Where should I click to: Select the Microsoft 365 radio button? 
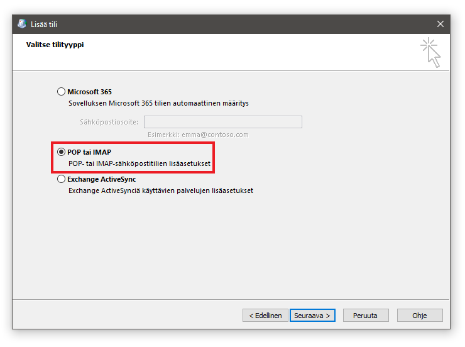pos(61,92)
